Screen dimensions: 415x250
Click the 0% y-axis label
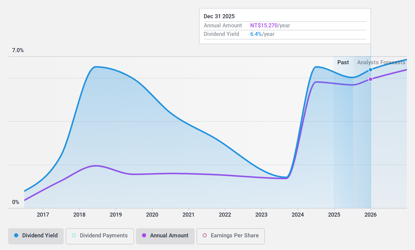[16, 202]
